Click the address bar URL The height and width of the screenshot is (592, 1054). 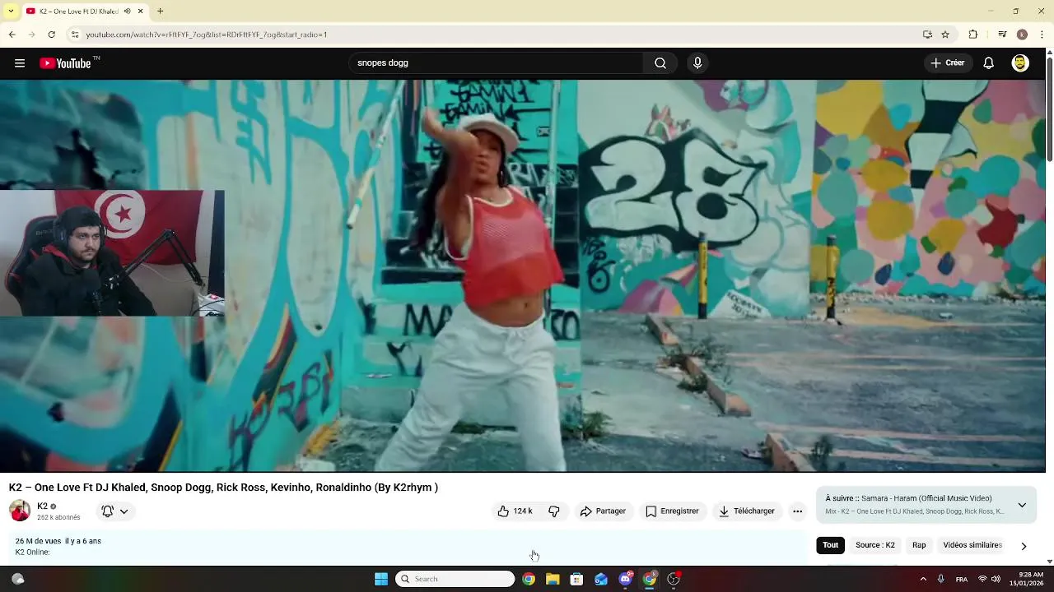tap(207, 35)
